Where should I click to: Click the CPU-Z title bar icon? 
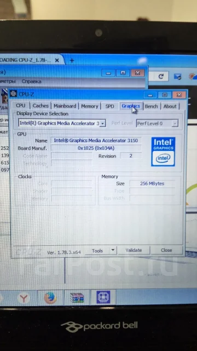click(x=13, y=94)
